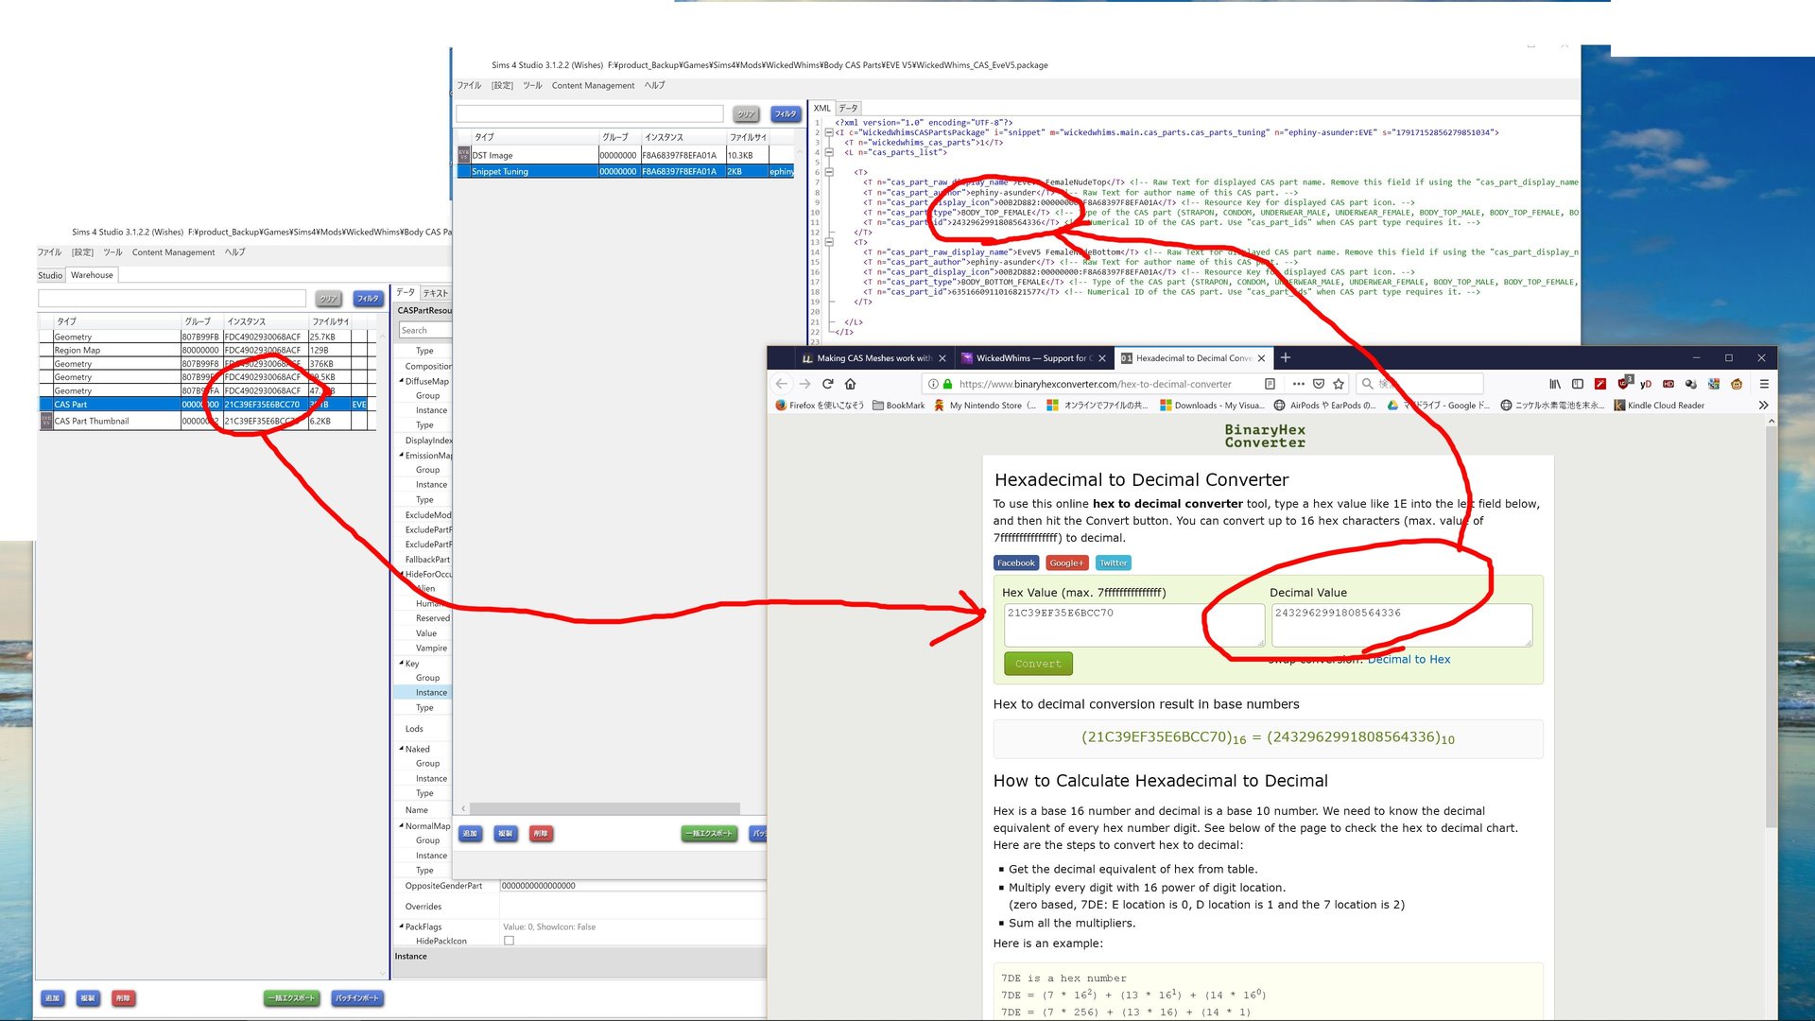Click the Hex Value input field
Screen dimensions: 1815x1021
pos(1133,625)
